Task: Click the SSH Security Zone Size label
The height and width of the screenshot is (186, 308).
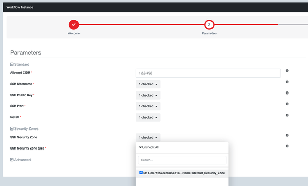Action: tap(27, 148)
